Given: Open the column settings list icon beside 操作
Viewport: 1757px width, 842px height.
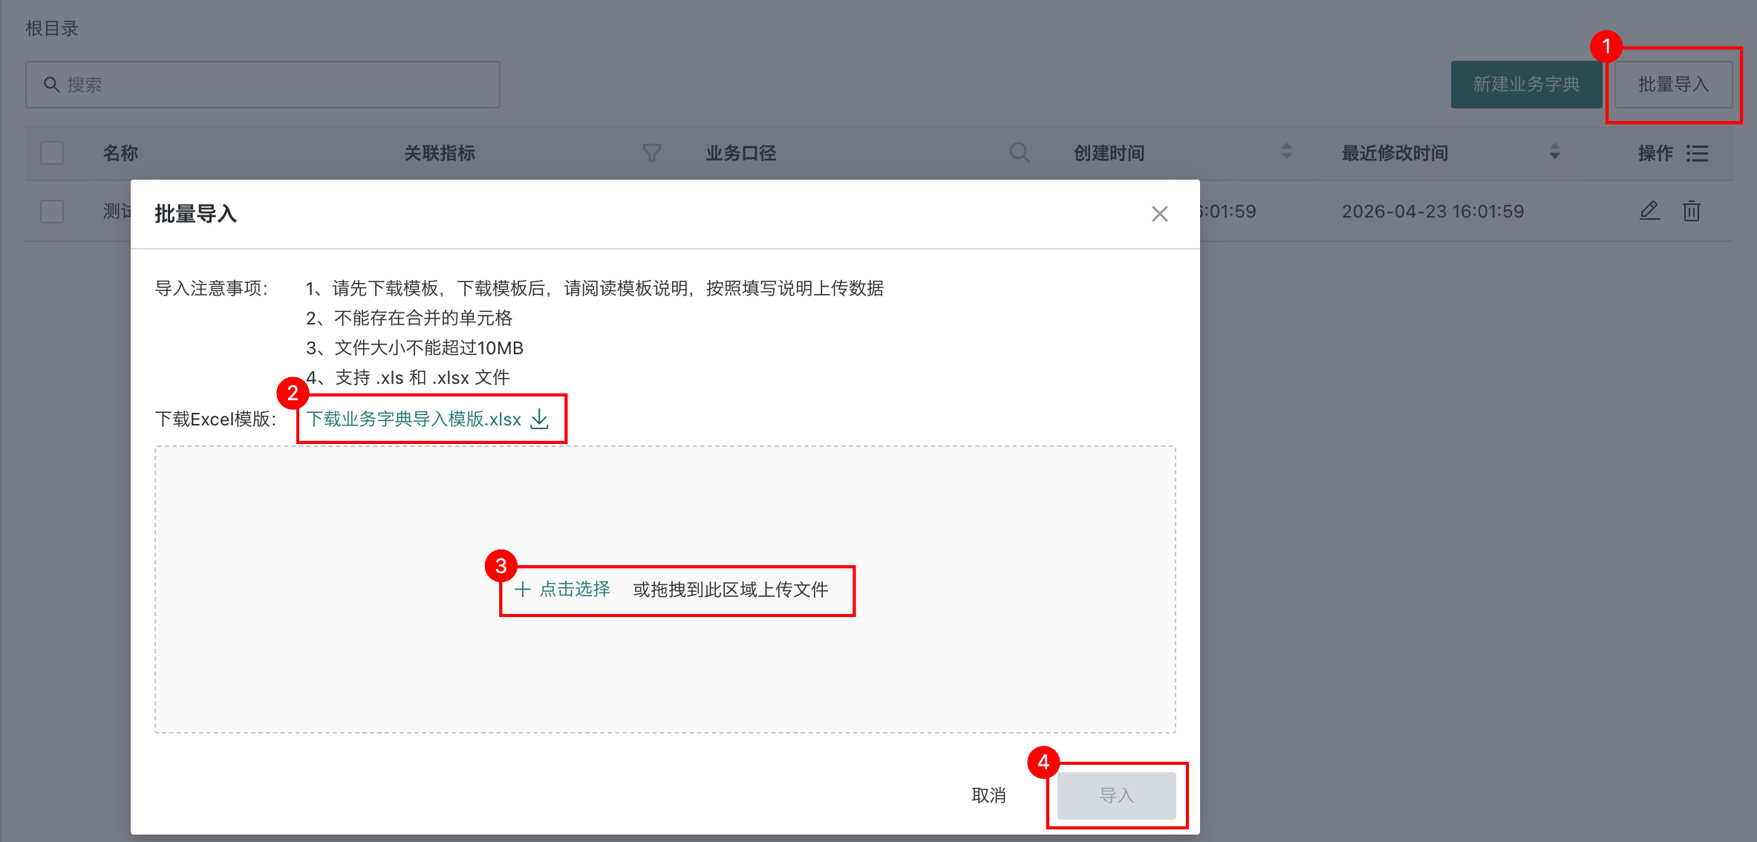Looking at the screenshot, I should pyautogui.click(x=1698, y=153).
